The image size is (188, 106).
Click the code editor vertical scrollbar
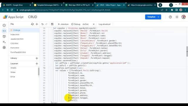click(187, 52)
